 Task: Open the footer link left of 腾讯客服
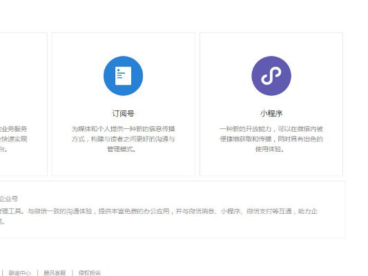(20, 273)
